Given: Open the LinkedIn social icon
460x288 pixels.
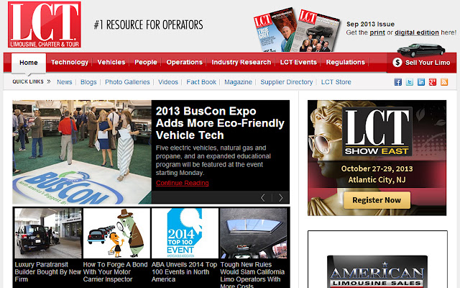Looking at the screenshot, I should (x=421, y=82).
